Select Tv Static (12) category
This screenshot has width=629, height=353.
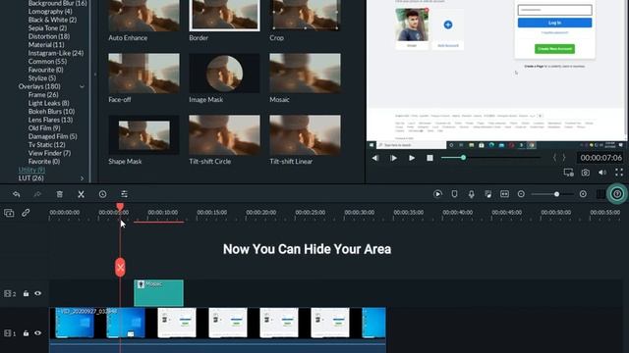pos(46,145)
